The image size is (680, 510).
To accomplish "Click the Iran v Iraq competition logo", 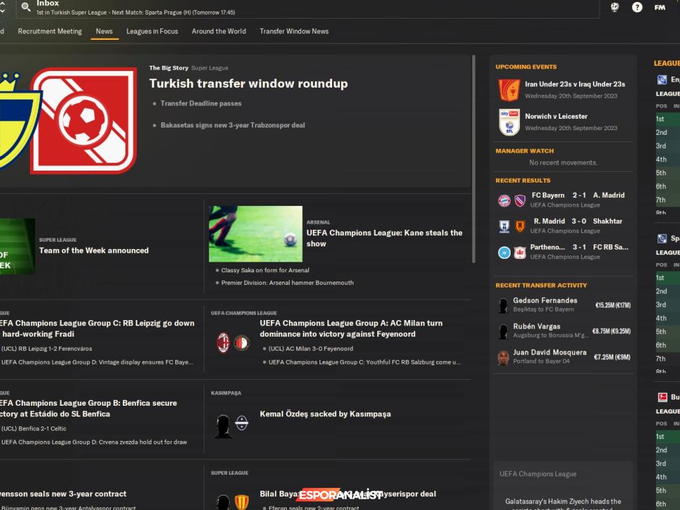I will pyautogui.click(x=509, y=90).
